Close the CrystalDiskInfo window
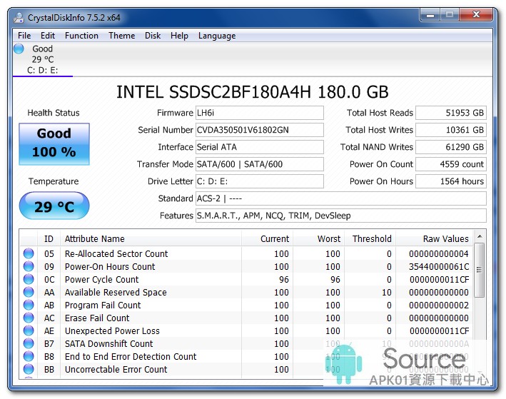Image resolution: width=506 pixels, height=399 pixels. 475,15
